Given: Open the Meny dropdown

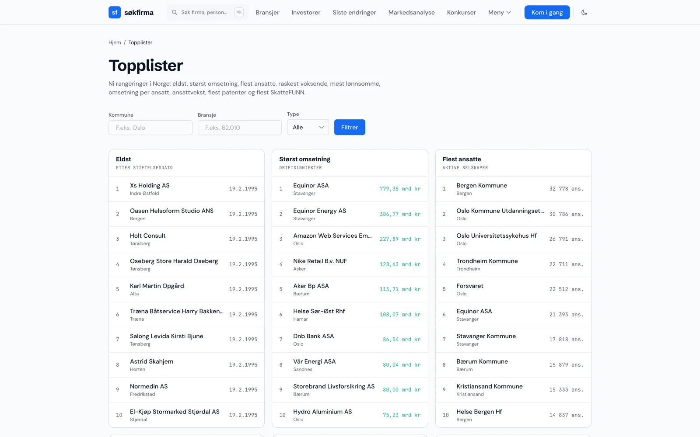Looking at the screenshot, I should [x=500, y=12].
